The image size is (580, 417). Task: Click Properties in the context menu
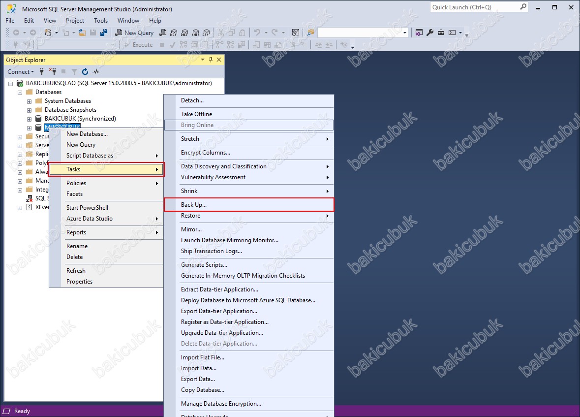tap(107, 282)
